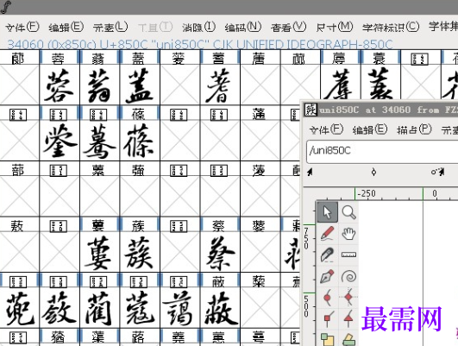The width and height of the screenshot is (458, 346).
Task: Open 文件(F) menu in font view window
Action: pyautogui.click(x=22, y=27)
